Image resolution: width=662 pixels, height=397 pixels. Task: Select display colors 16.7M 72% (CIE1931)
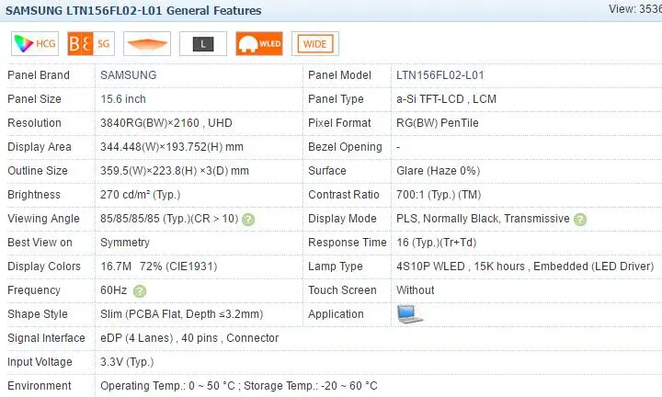[159, 267]
